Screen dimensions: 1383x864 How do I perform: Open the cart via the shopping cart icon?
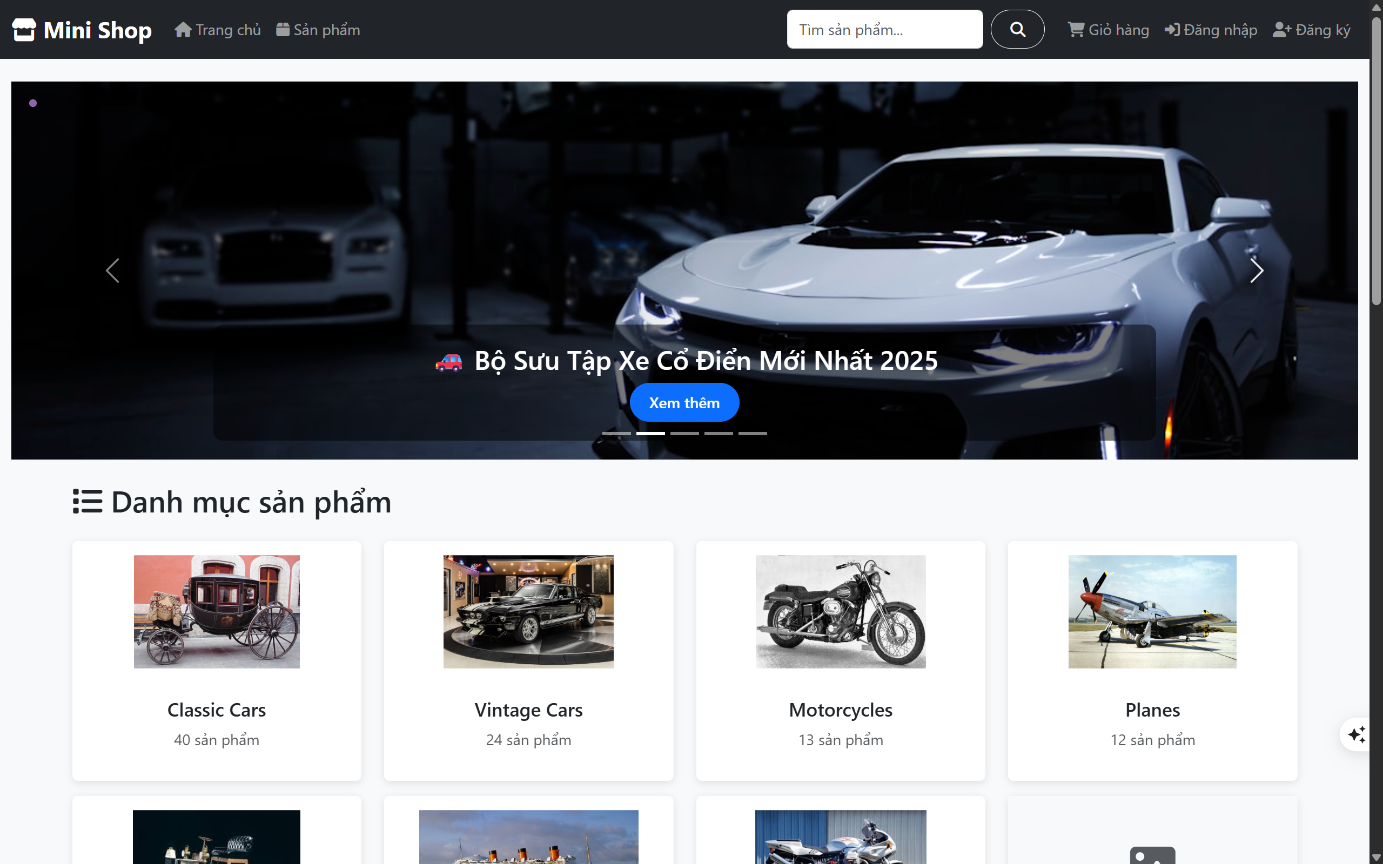[x=1076, y=29]
